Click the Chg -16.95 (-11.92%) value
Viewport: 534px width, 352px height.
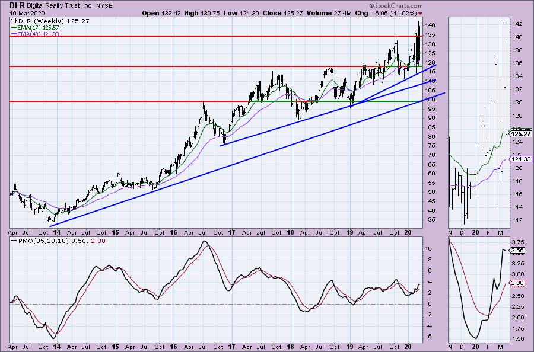386,13
